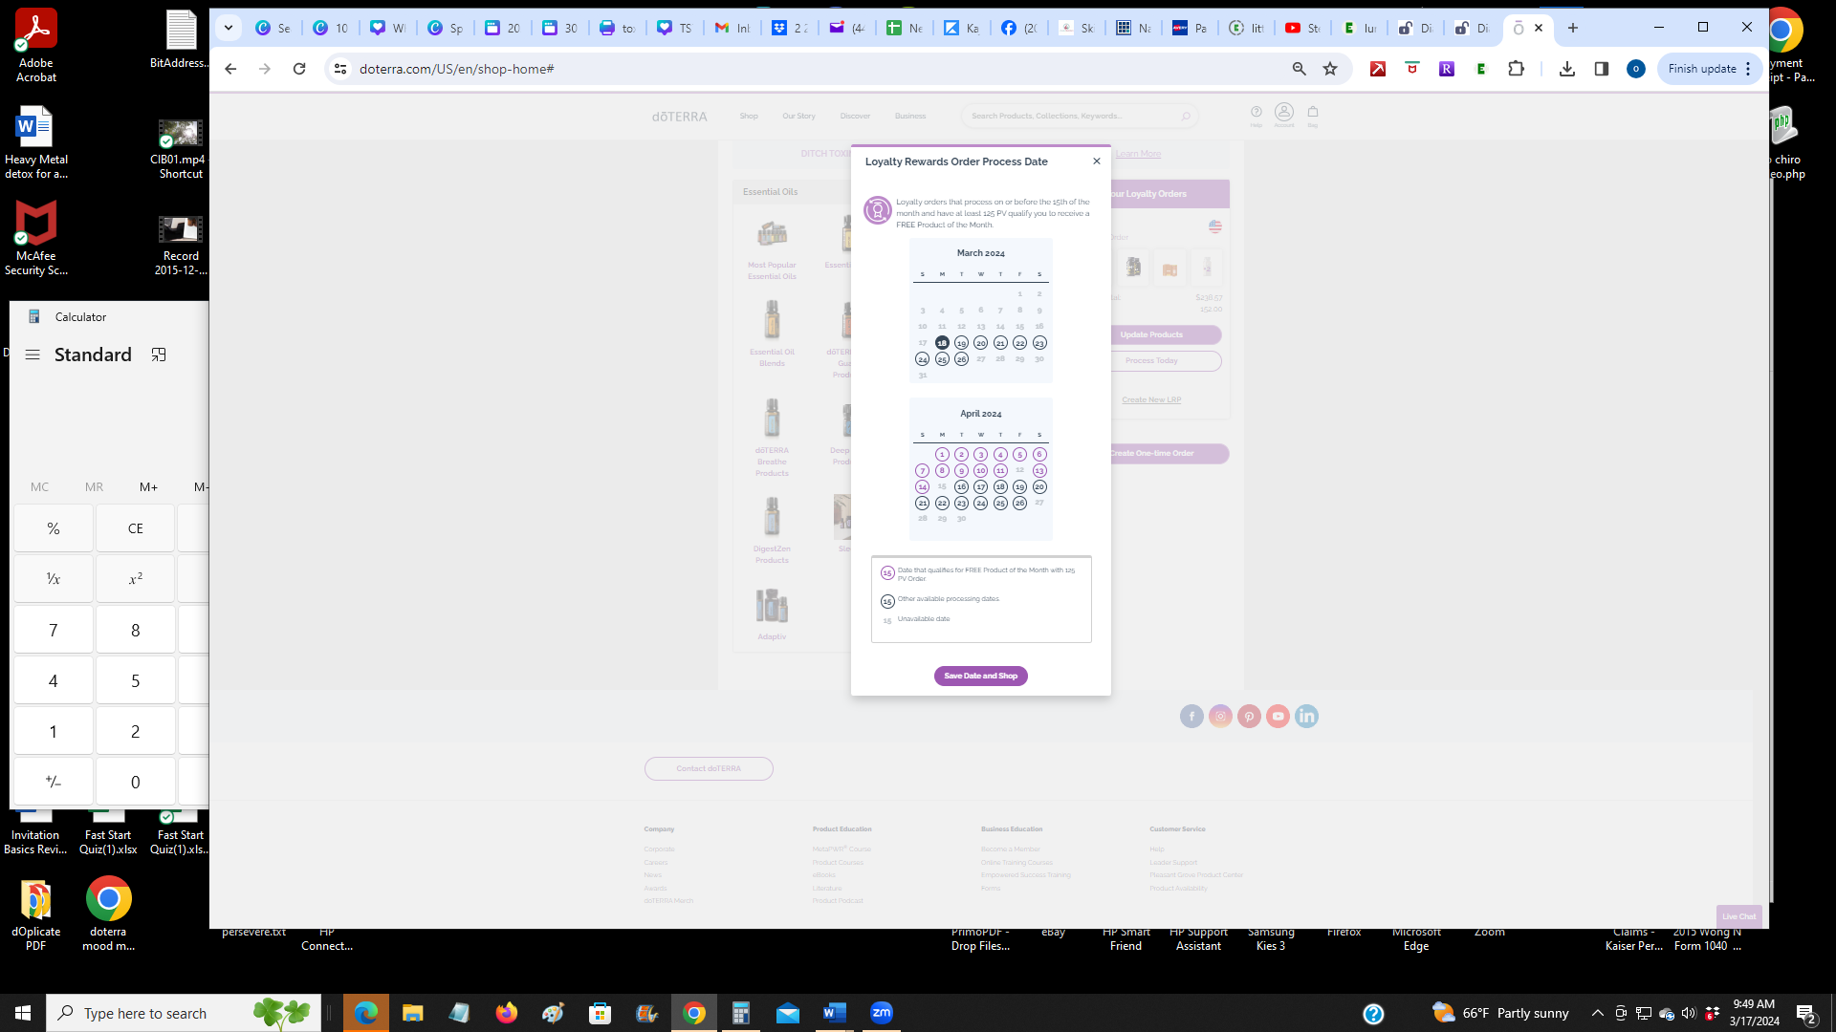Screen dimensions: 1836x1032
Task: Open Zoom from the taskbar
Action: pyautogui.click(x=882, y=1013)
